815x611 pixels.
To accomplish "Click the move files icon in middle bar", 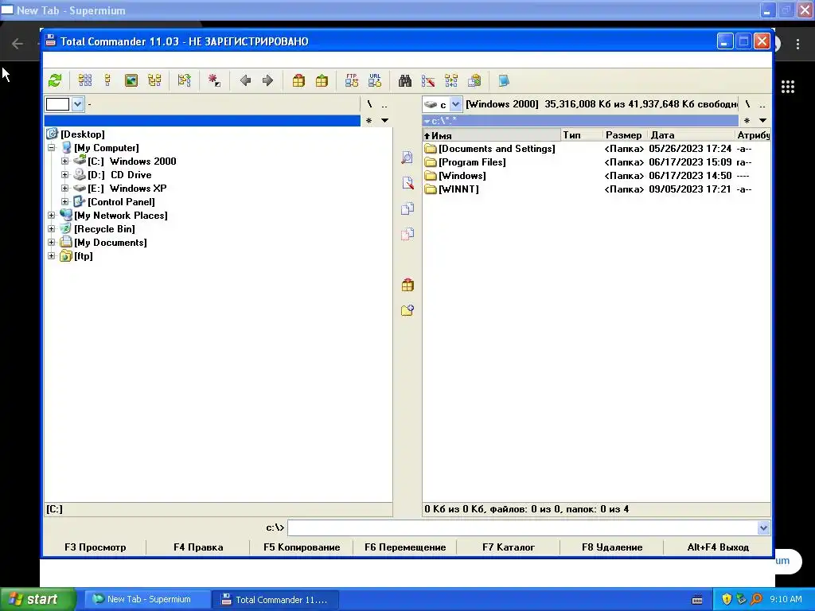I will point(407,234).
